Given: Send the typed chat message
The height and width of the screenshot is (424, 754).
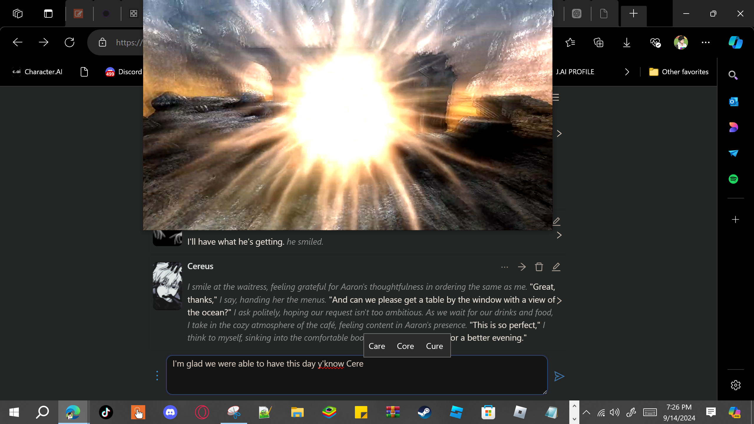Looking at the screenshot, I should tap(559, 376).
